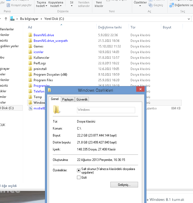This screenshot has height=203, width=193.
Task: Click the 148.335 Dosya, 27.408 Klasör value
Action: pos(96,149)
